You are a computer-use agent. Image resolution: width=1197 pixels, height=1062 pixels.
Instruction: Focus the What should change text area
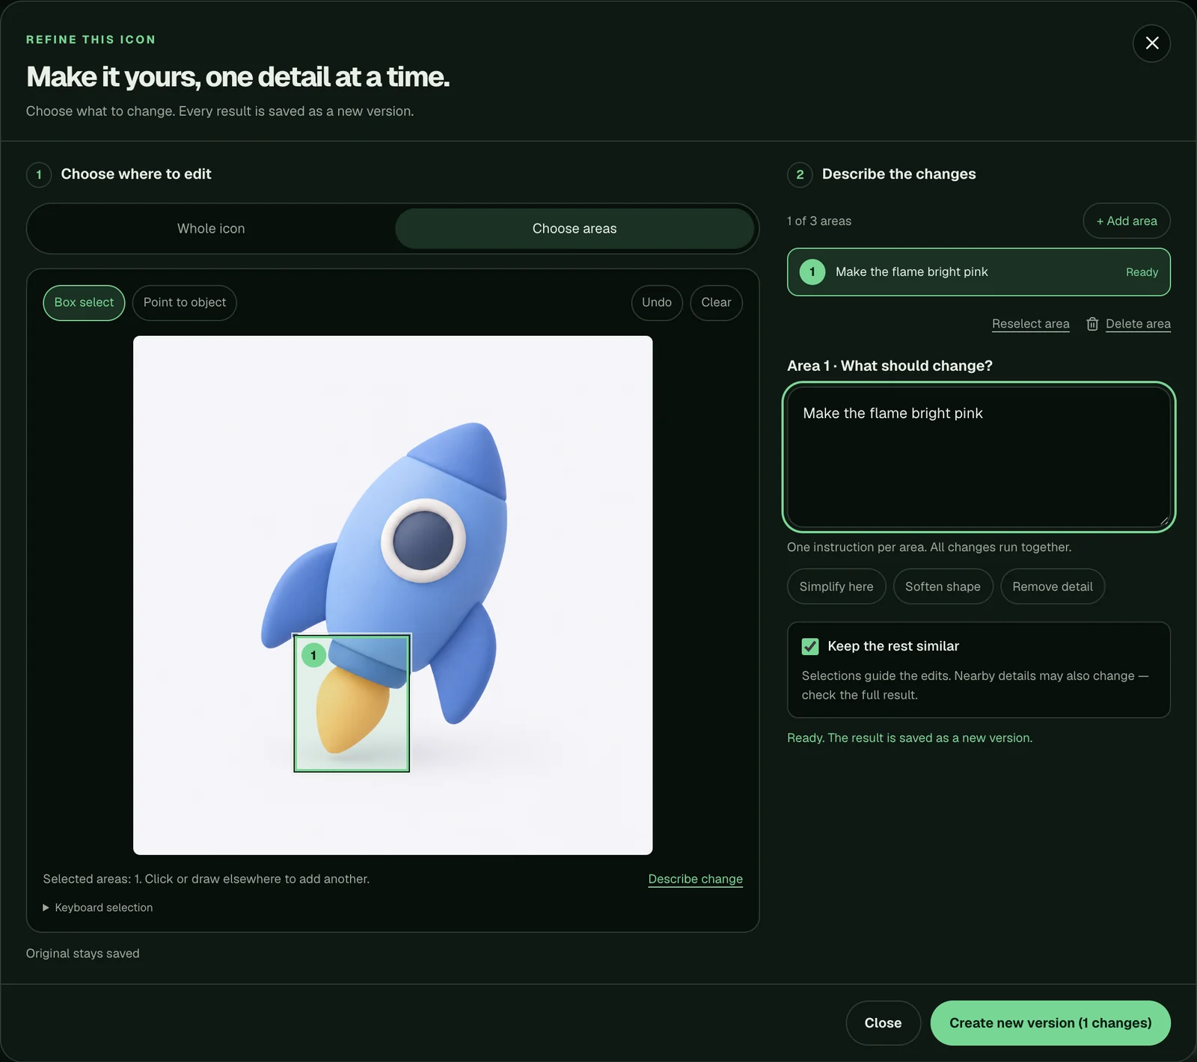click(979, 457)
